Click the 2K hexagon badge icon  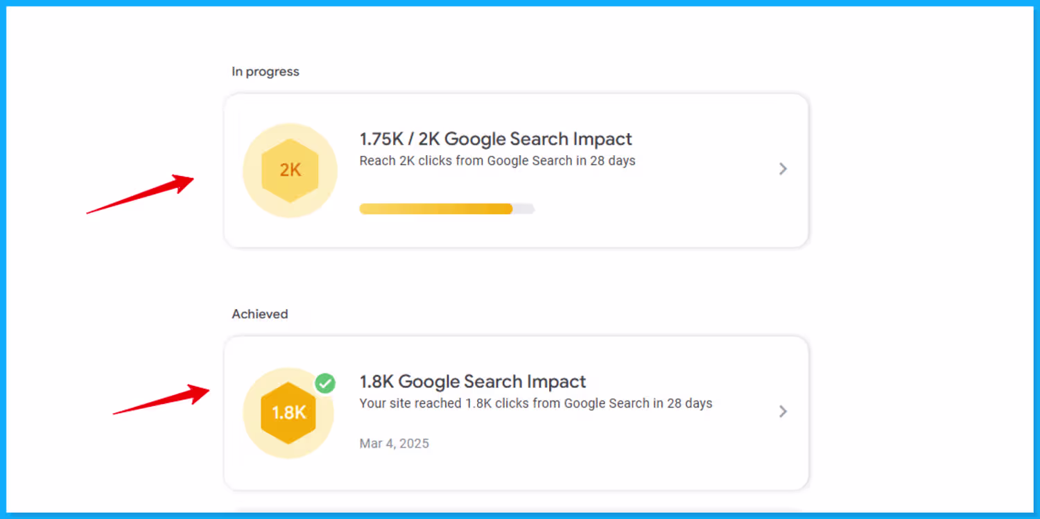(x=290, y=170)
